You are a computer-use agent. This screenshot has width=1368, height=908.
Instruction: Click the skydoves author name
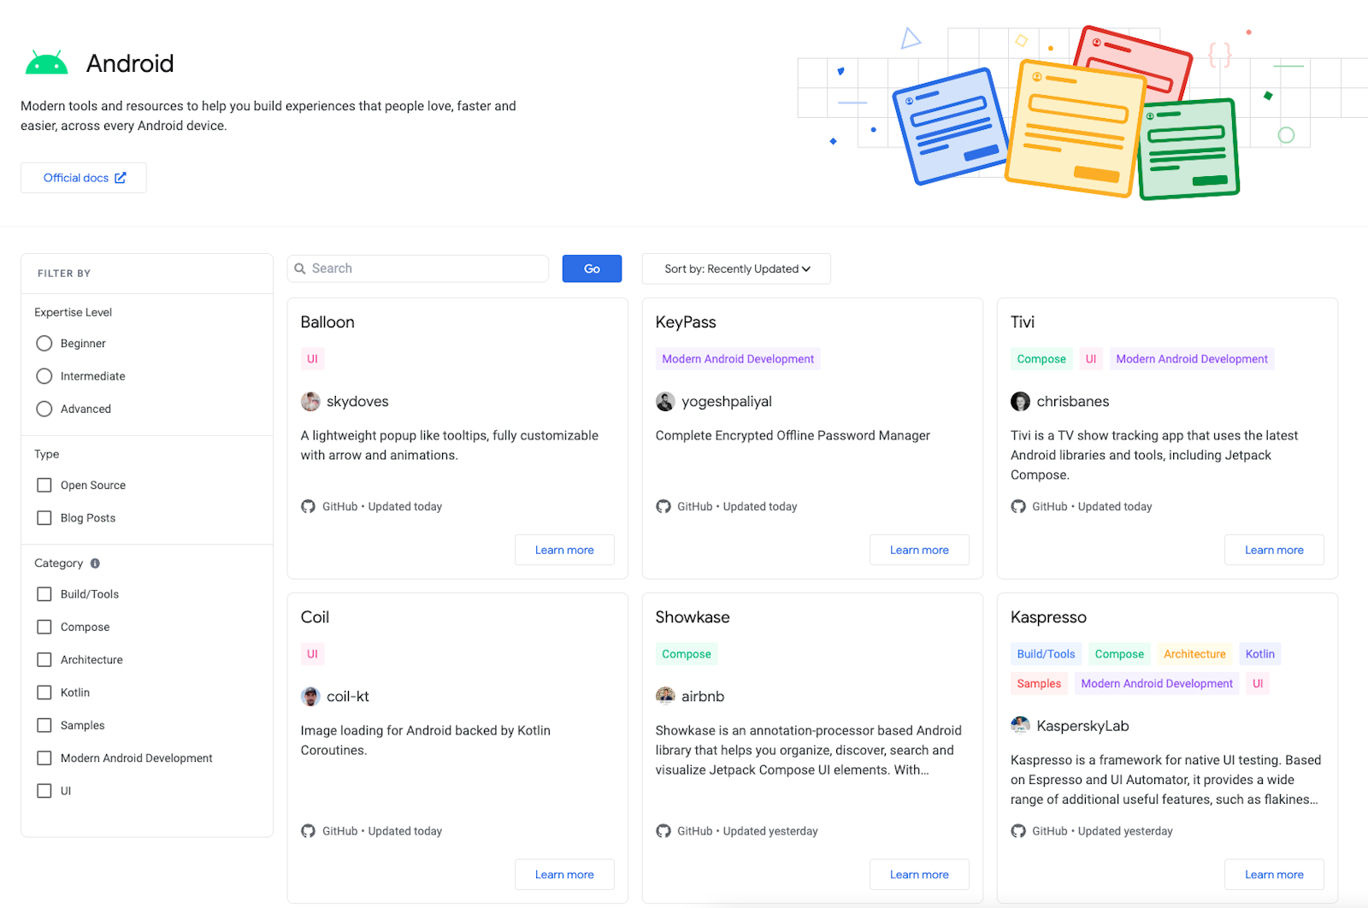click(x=357, y=402)
